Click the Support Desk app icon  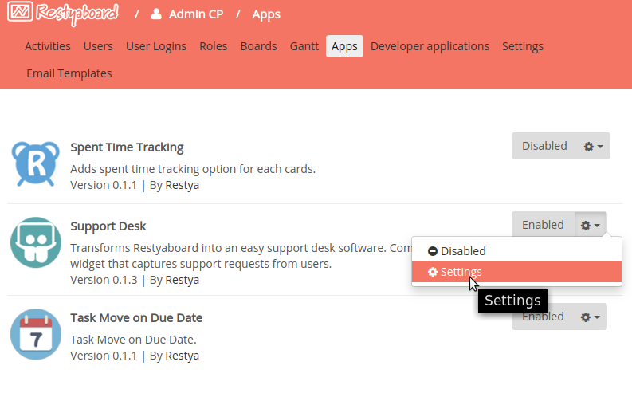tap(36, 242)
